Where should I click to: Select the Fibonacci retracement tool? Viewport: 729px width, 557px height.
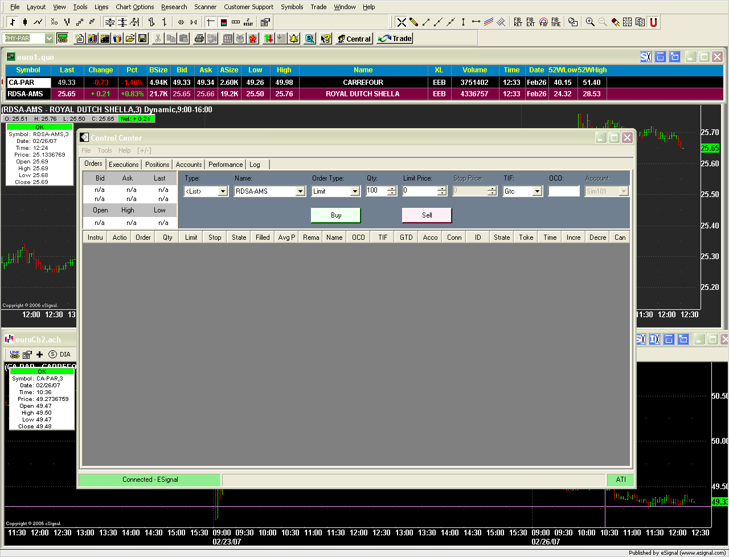click(518, 22)
